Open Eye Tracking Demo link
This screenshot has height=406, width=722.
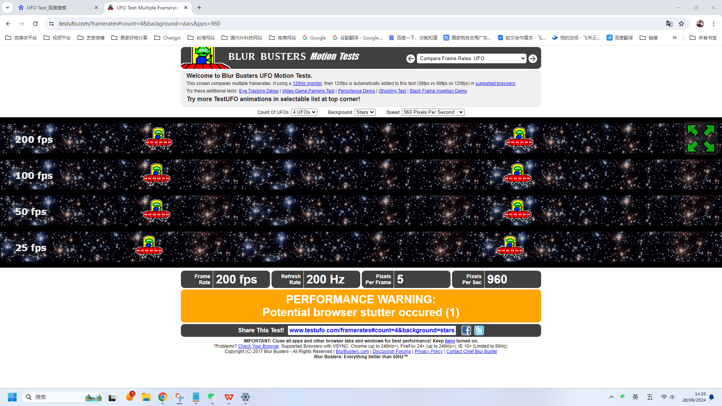pyautogui.click(x=259, y=91)
